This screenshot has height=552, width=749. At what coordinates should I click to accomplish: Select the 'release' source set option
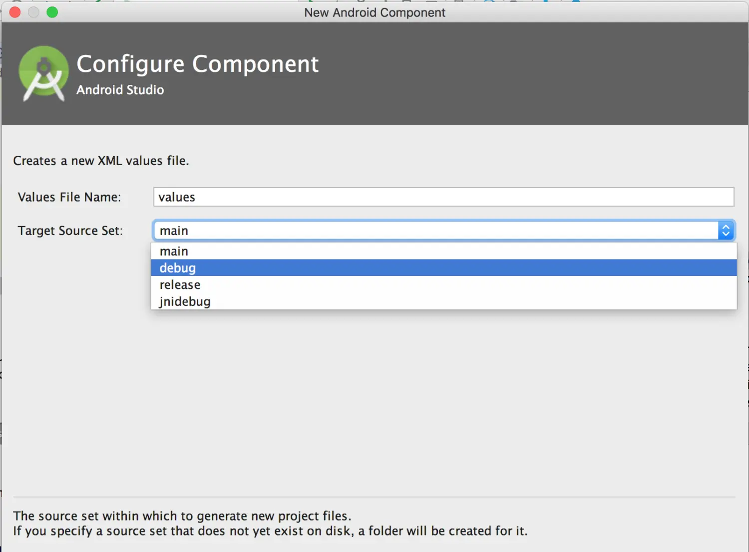tap(443, 284)
